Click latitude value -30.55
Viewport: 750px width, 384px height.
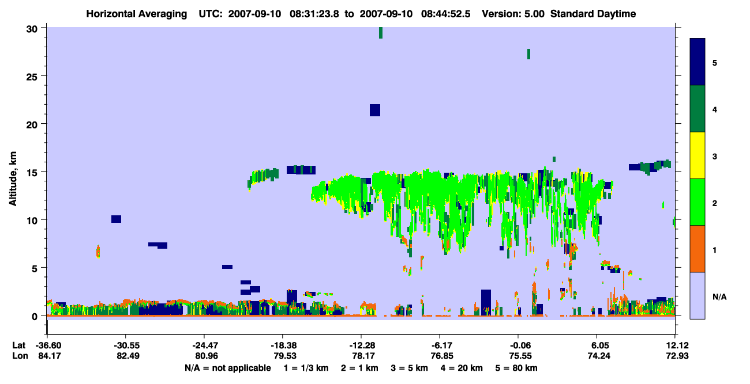[126, 345]
